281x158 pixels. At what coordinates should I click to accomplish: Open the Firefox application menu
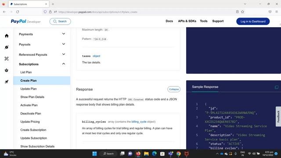pyautogui.click(x=277, y=12)
